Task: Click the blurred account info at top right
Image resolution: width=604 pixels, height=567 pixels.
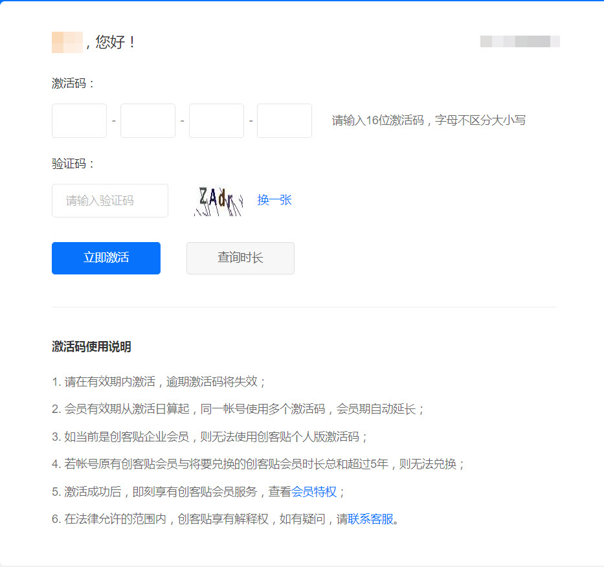Action: [x=520, y=41]
